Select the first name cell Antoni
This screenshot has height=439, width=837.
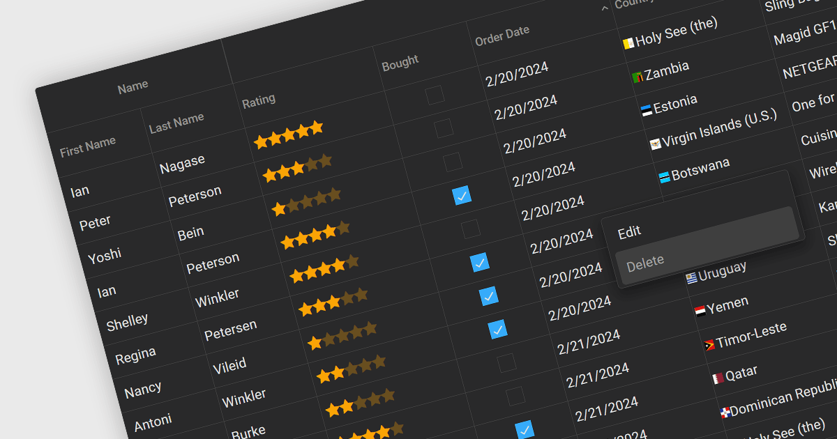click(153, 422)
